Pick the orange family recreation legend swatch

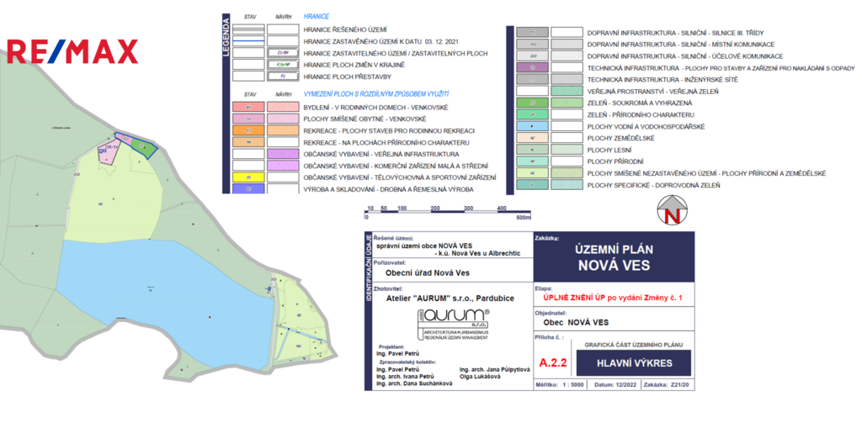[248, 130]
